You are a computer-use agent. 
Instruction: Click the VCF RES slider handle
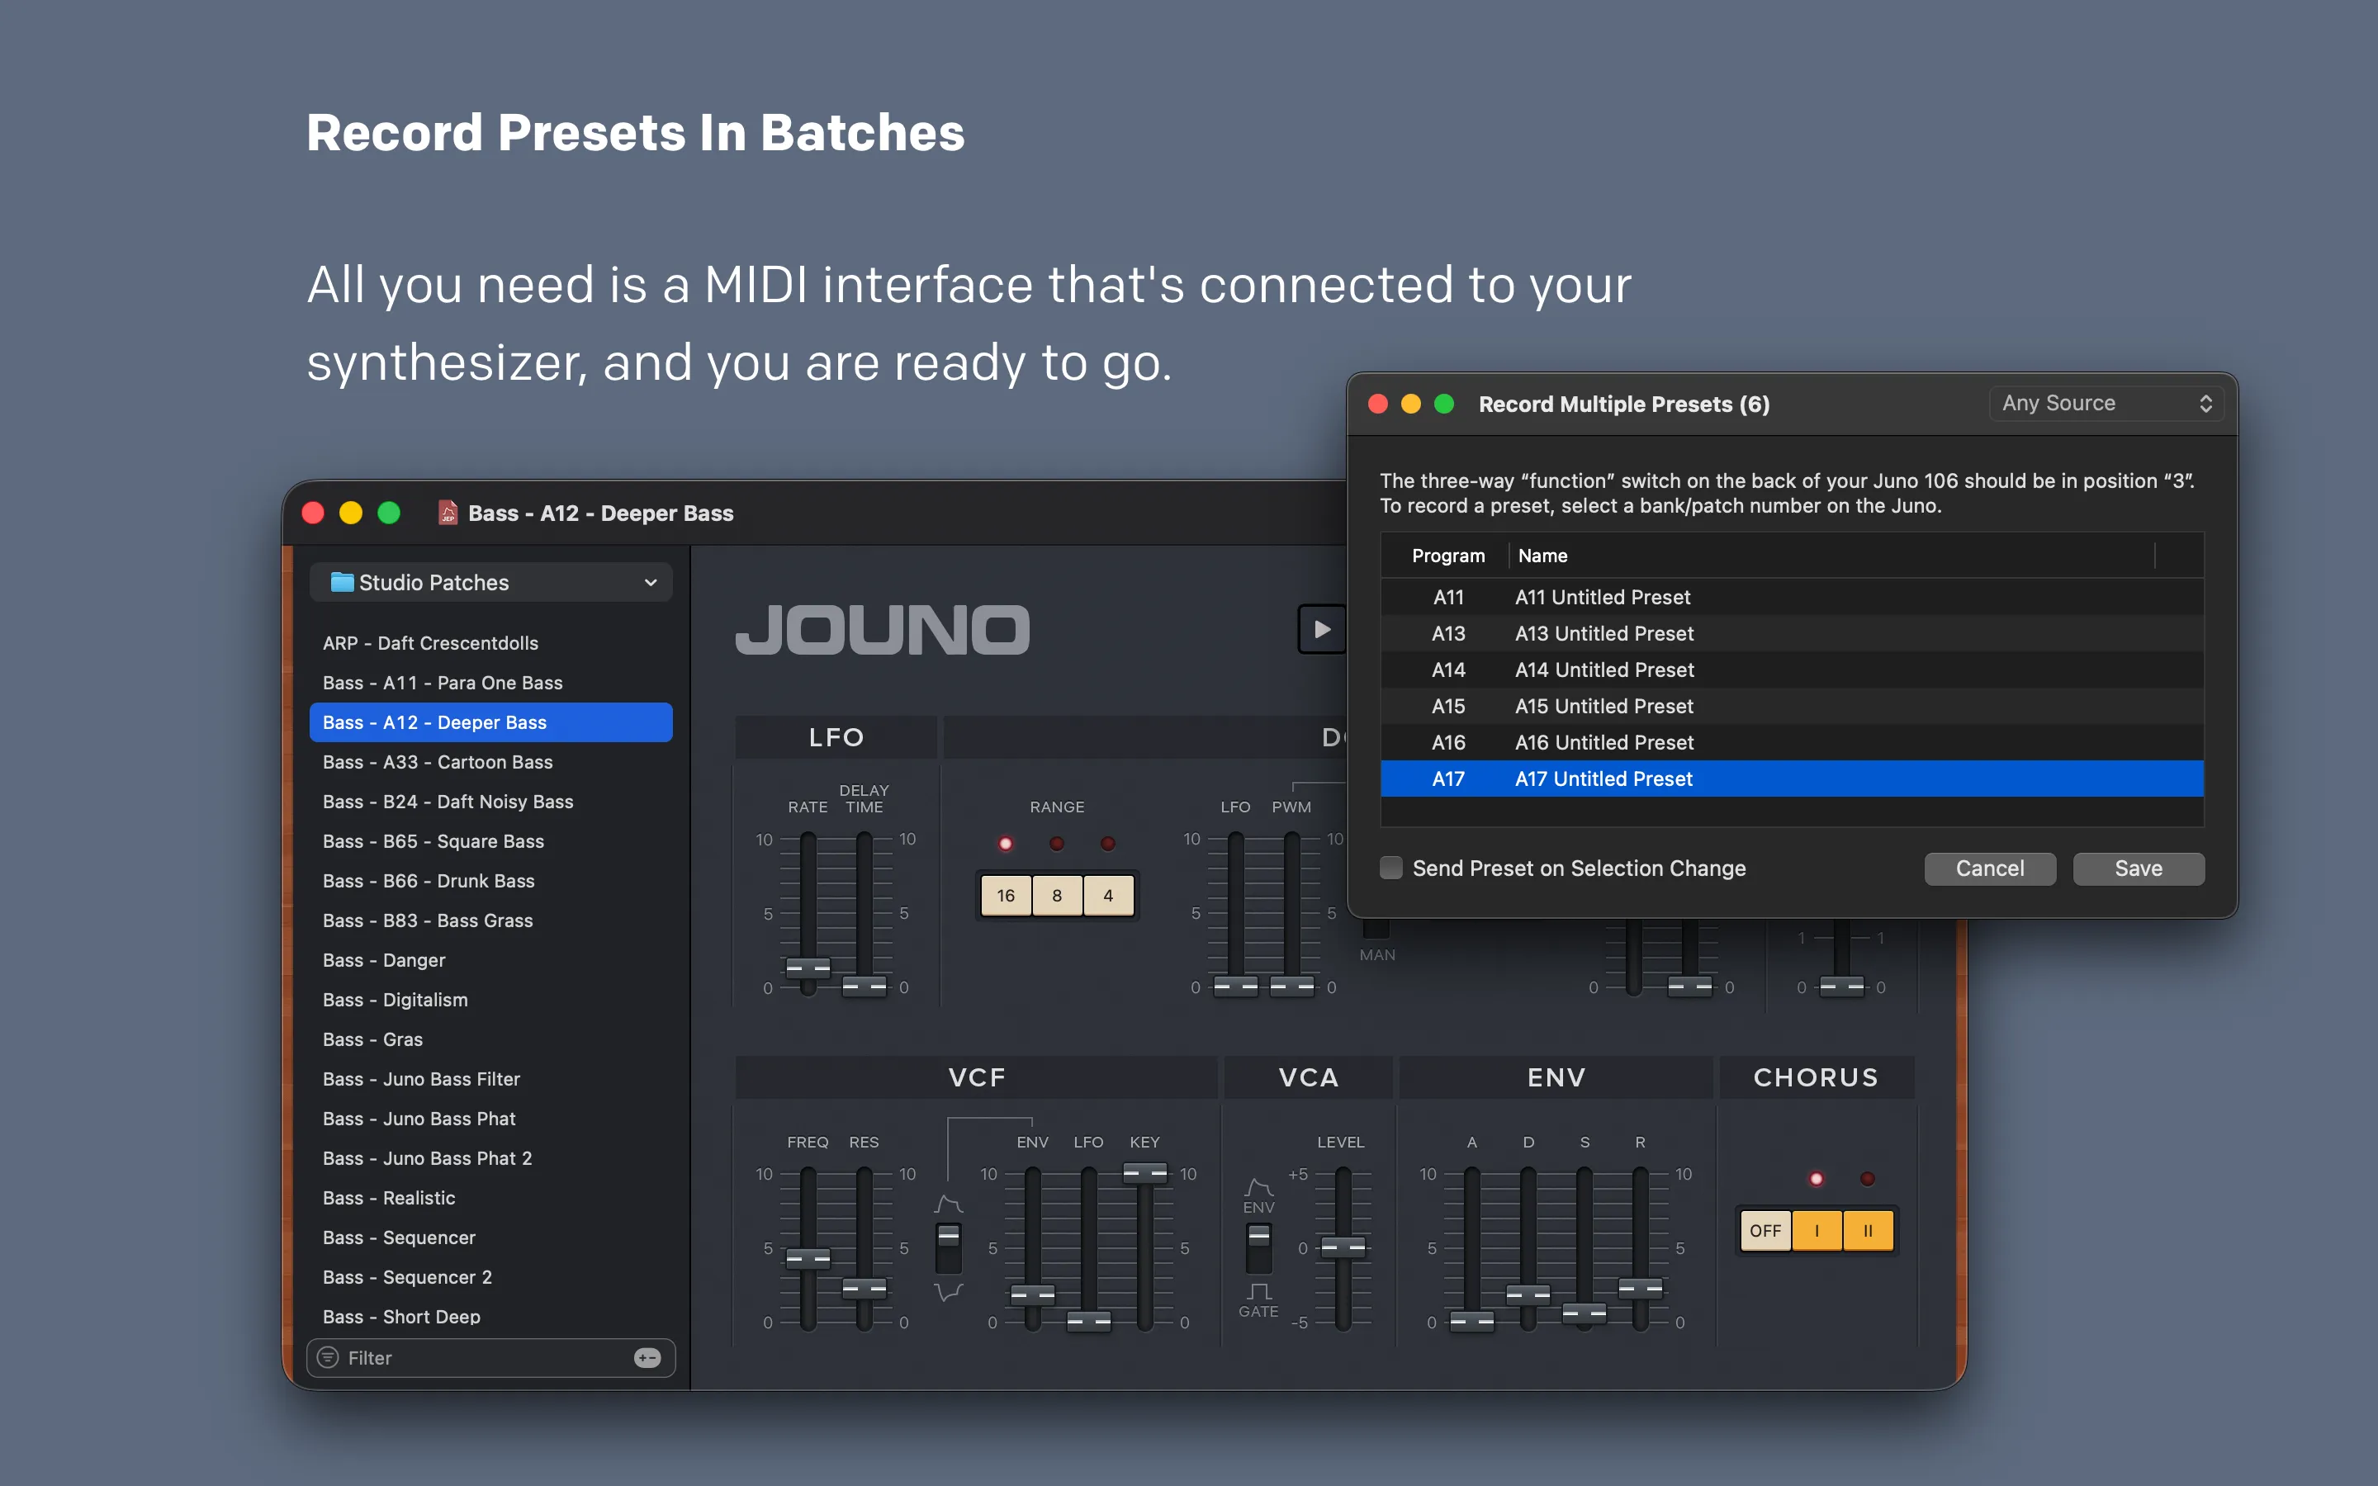point(865,1288)
